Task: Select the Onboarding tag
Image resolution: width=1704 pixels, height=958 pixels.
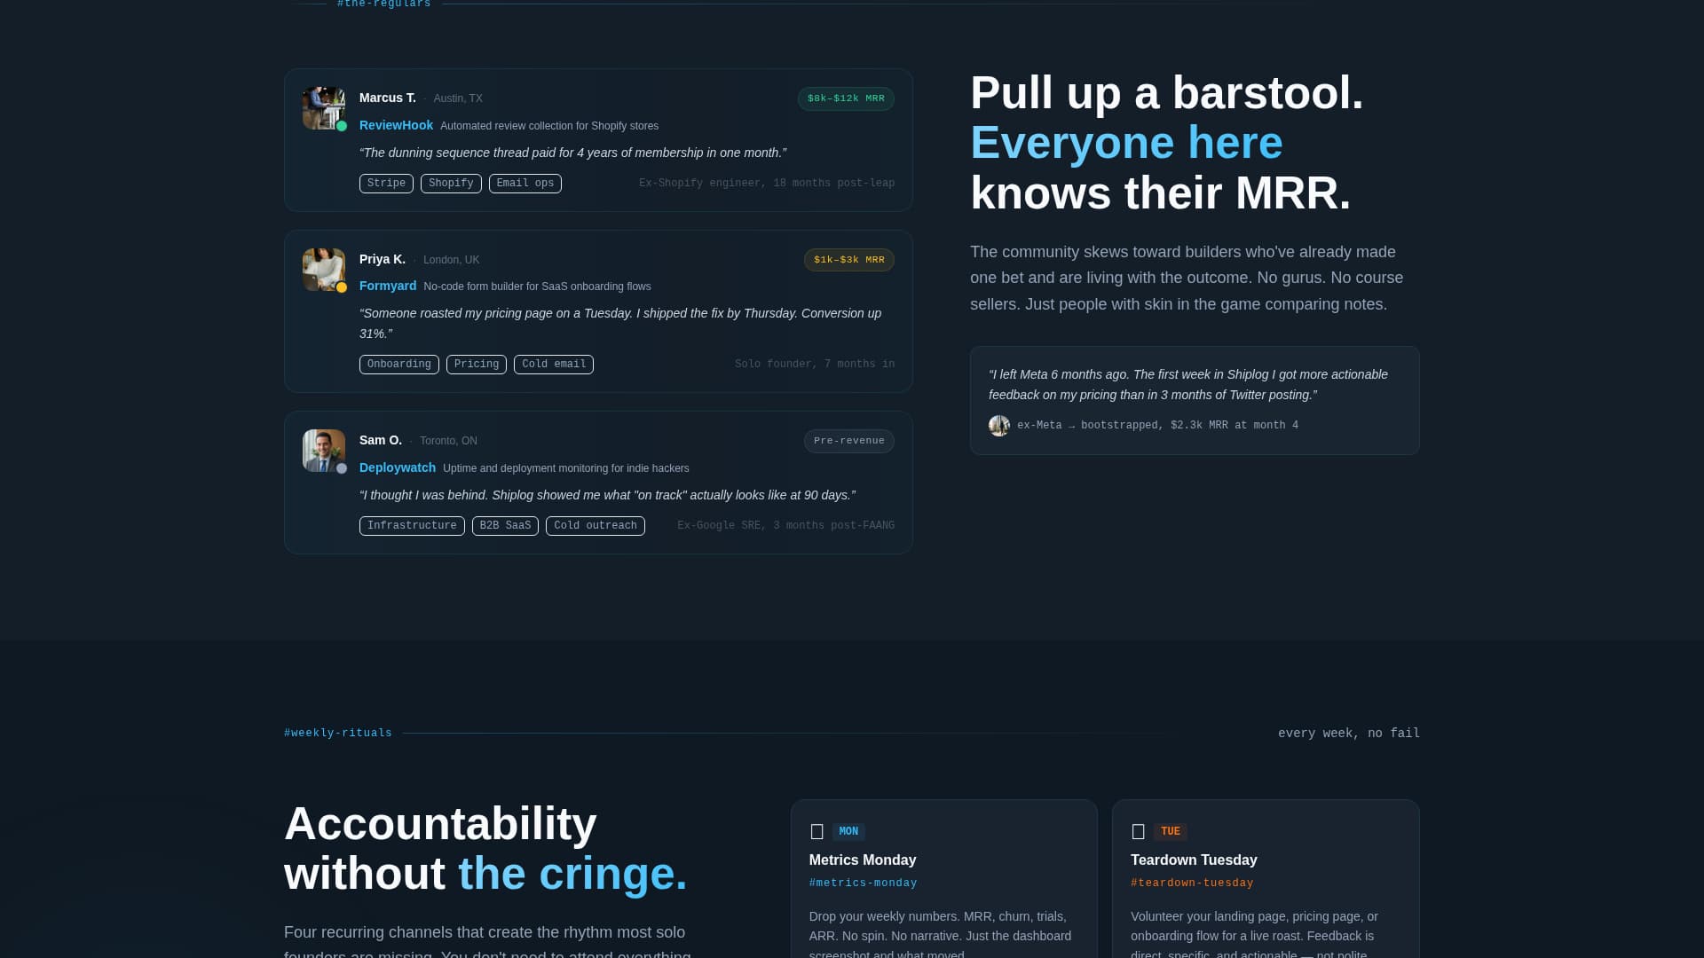Action: click(399, 365)
